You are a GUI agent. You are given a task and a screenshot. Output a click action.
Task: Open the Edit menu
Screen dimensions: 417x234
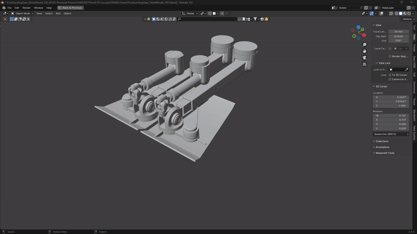pyautogui.click(x=17, y=8)
